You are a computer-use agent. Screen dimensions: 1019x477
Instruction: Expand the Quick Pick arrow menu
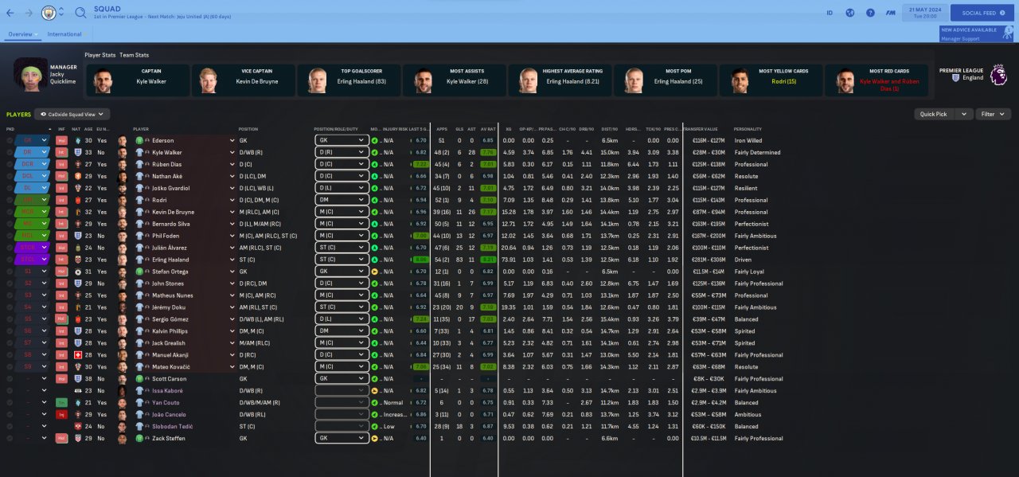(964, 115)
